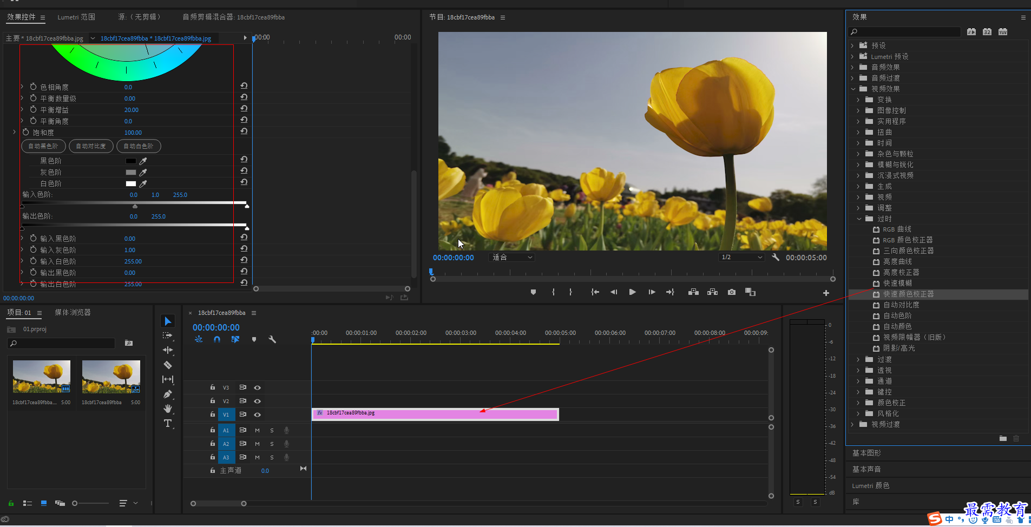Click the project thumbnail size slider
1031x527 pixels.
click(91, 503)
